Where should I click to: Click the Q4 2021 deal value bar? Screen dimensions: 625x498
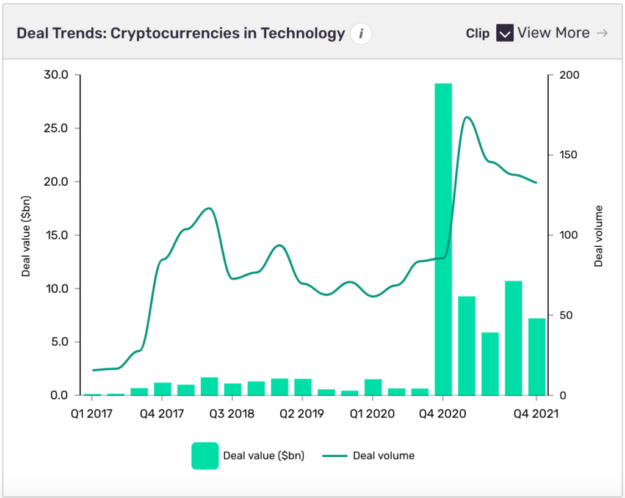[x=536, y=356]
